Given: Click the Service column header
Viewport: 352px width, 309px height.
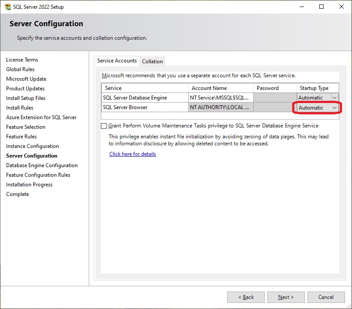Looking at the screenshot, I should [x=145, y=88].
